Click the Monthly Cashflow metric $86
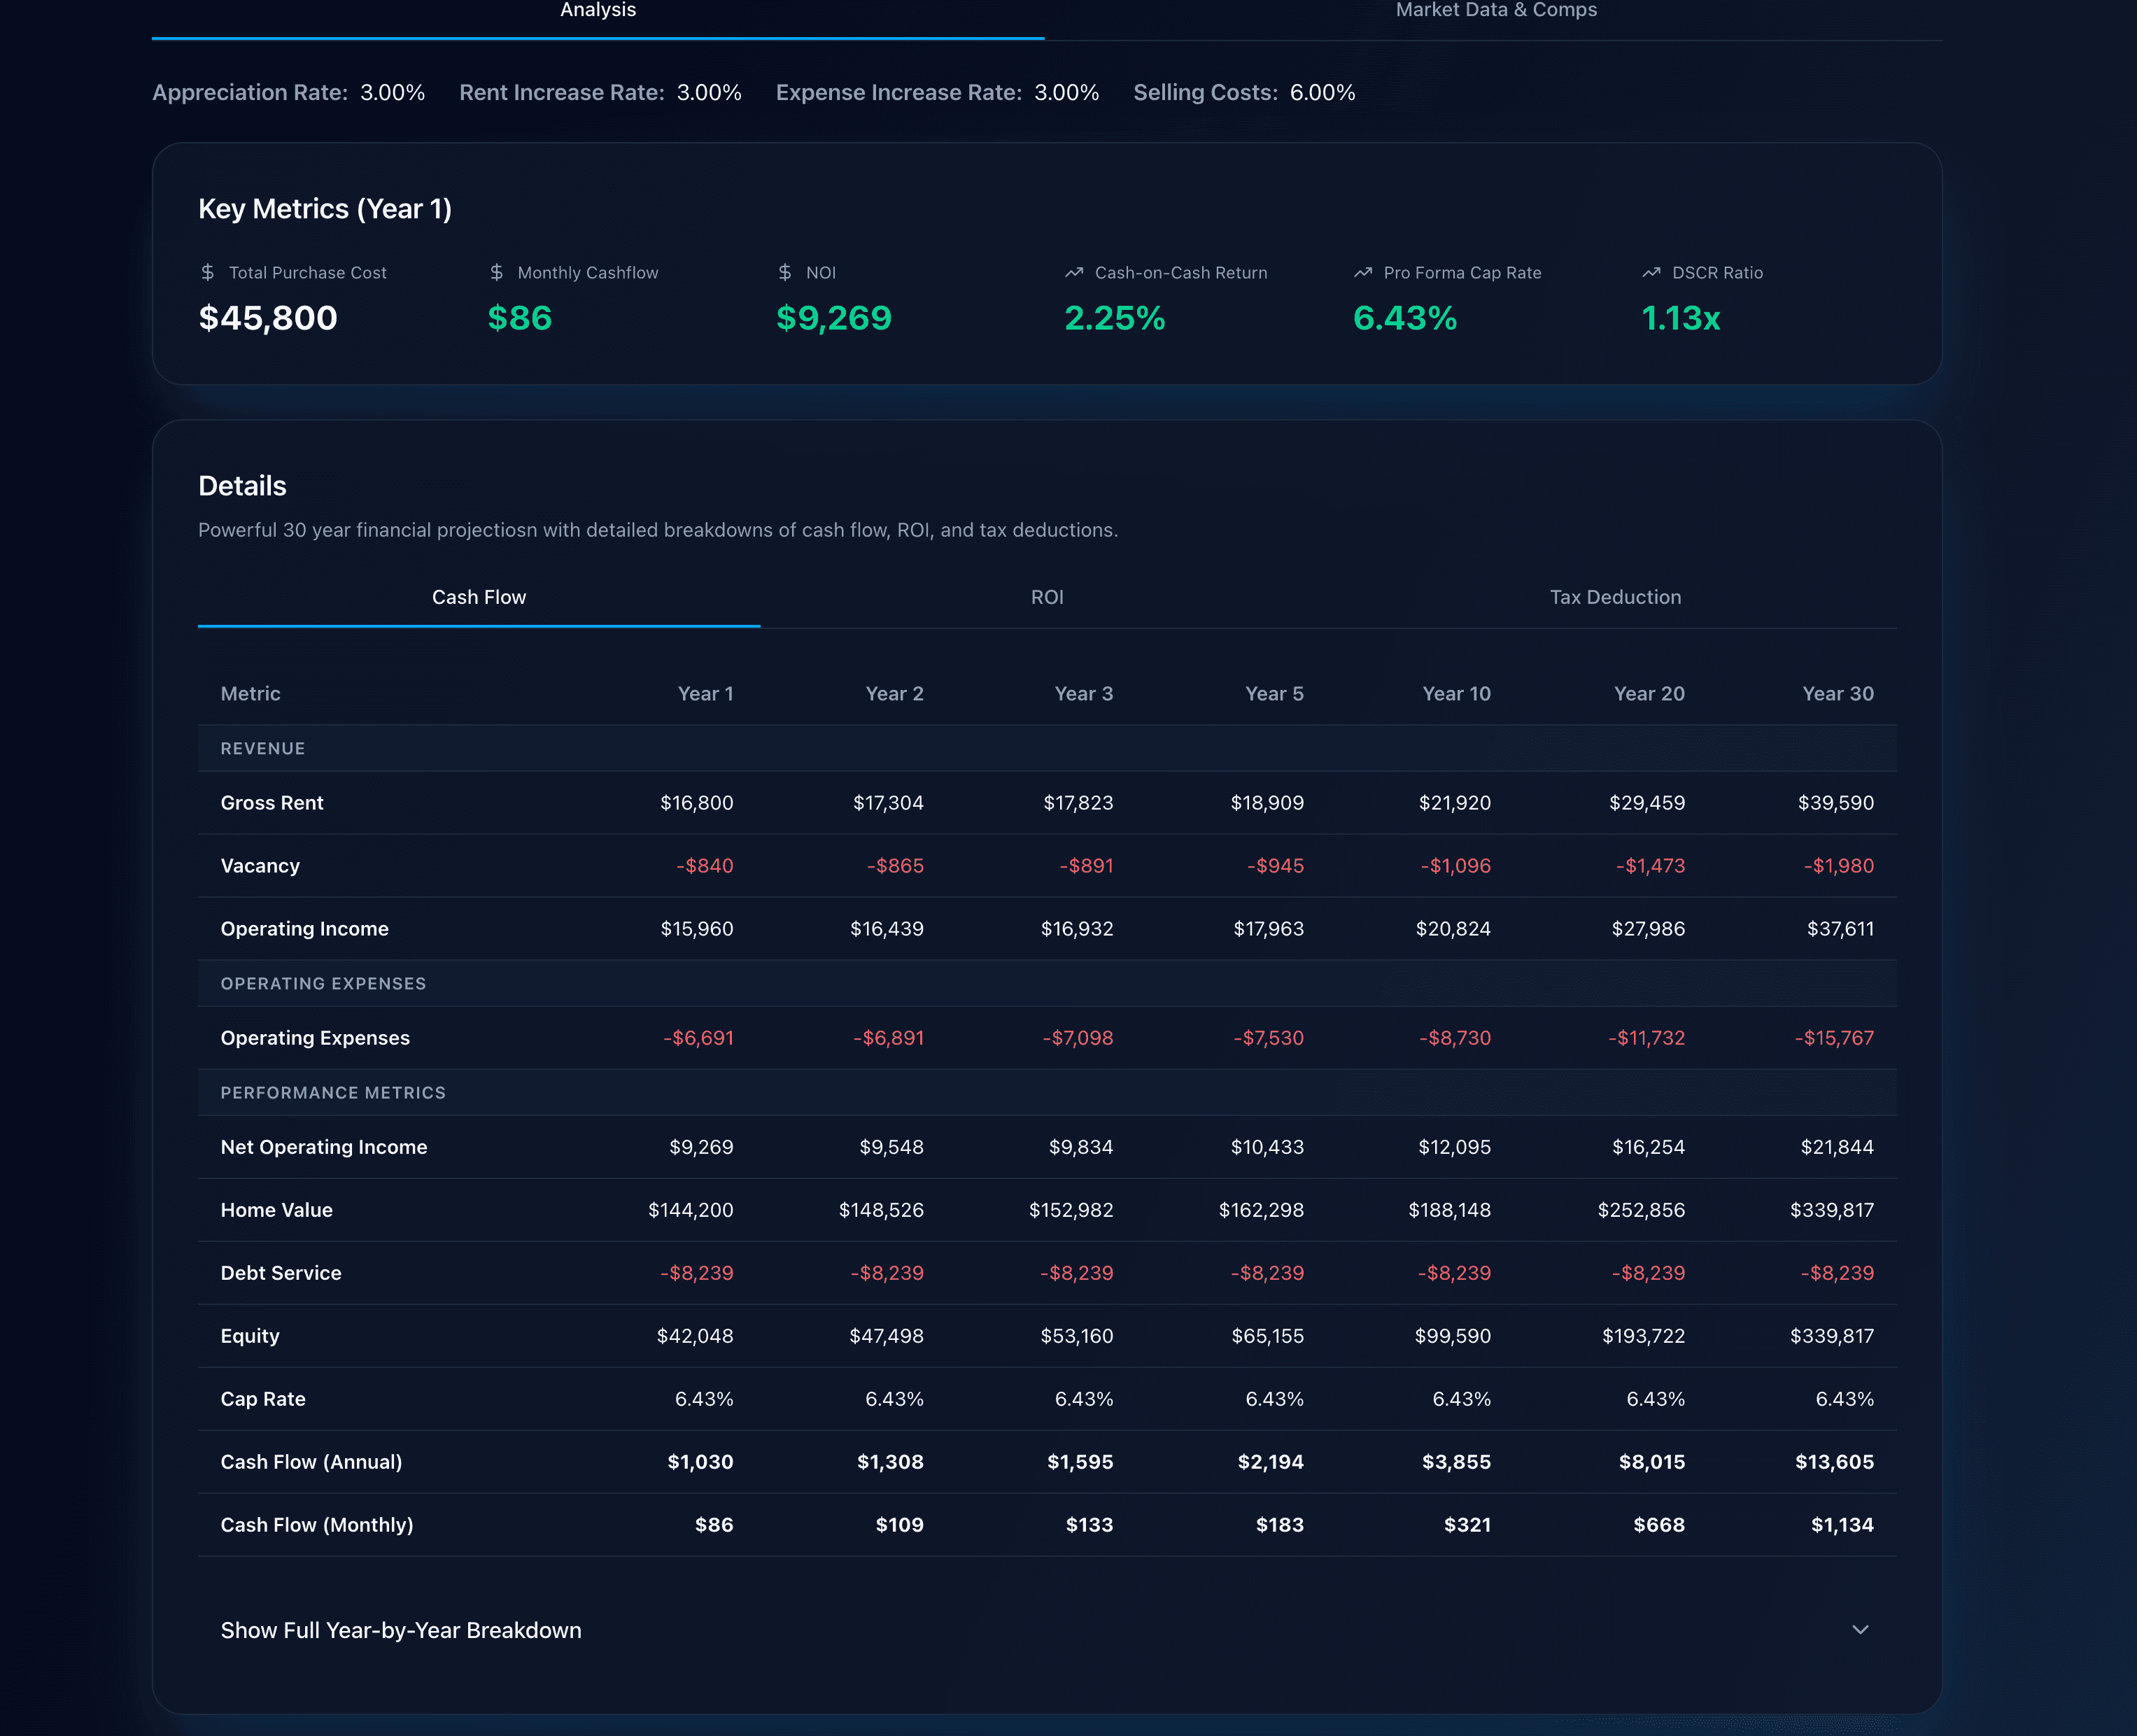Image resolution: width=2137 pixels, height=1736 pixels. 519,319
